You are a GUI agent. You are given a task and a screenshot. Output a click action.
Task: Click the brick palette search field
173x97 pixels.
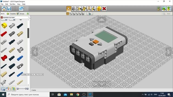(22, 17)
